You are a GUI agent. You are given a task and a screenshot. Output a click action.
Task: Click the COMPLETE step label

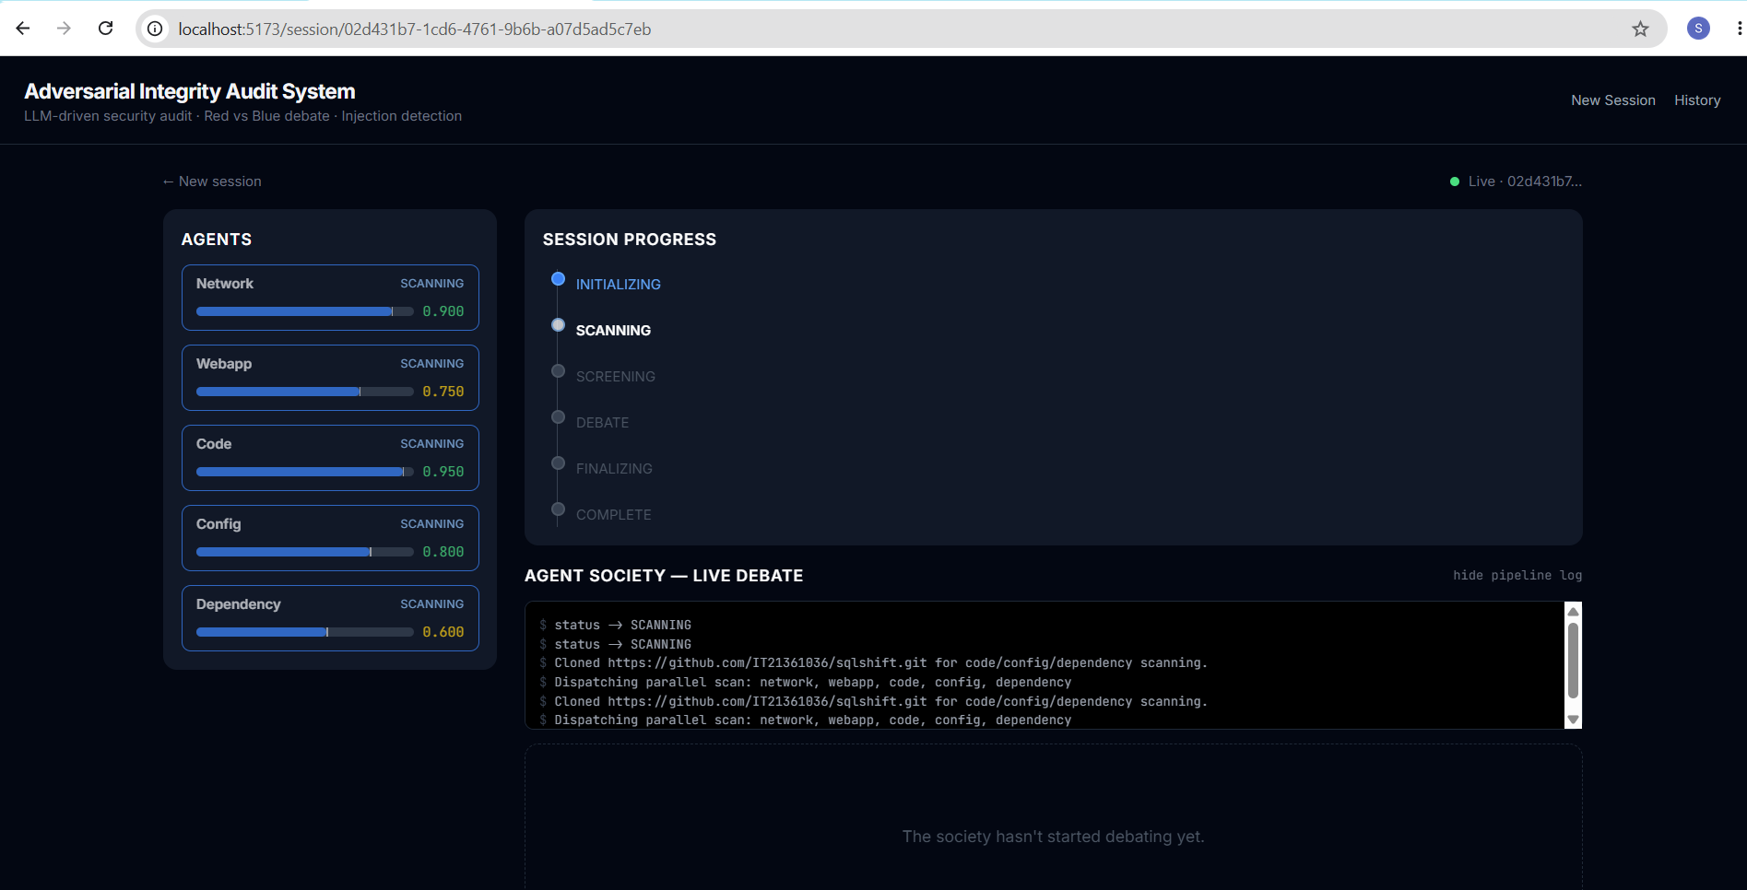point(614,515)
